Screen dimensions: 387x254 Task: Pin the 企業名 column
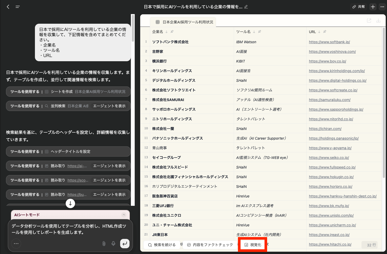pos(172,32)
